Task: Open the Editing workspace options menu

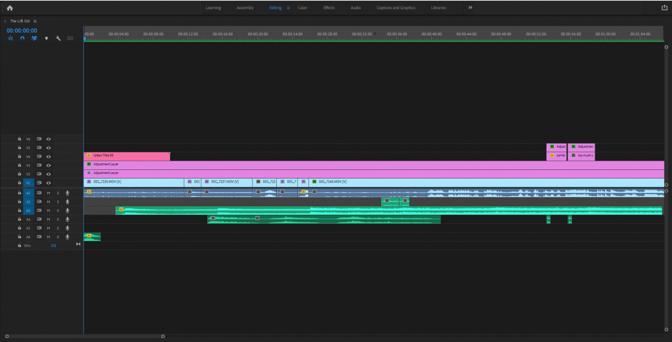Action: point(288,8)
